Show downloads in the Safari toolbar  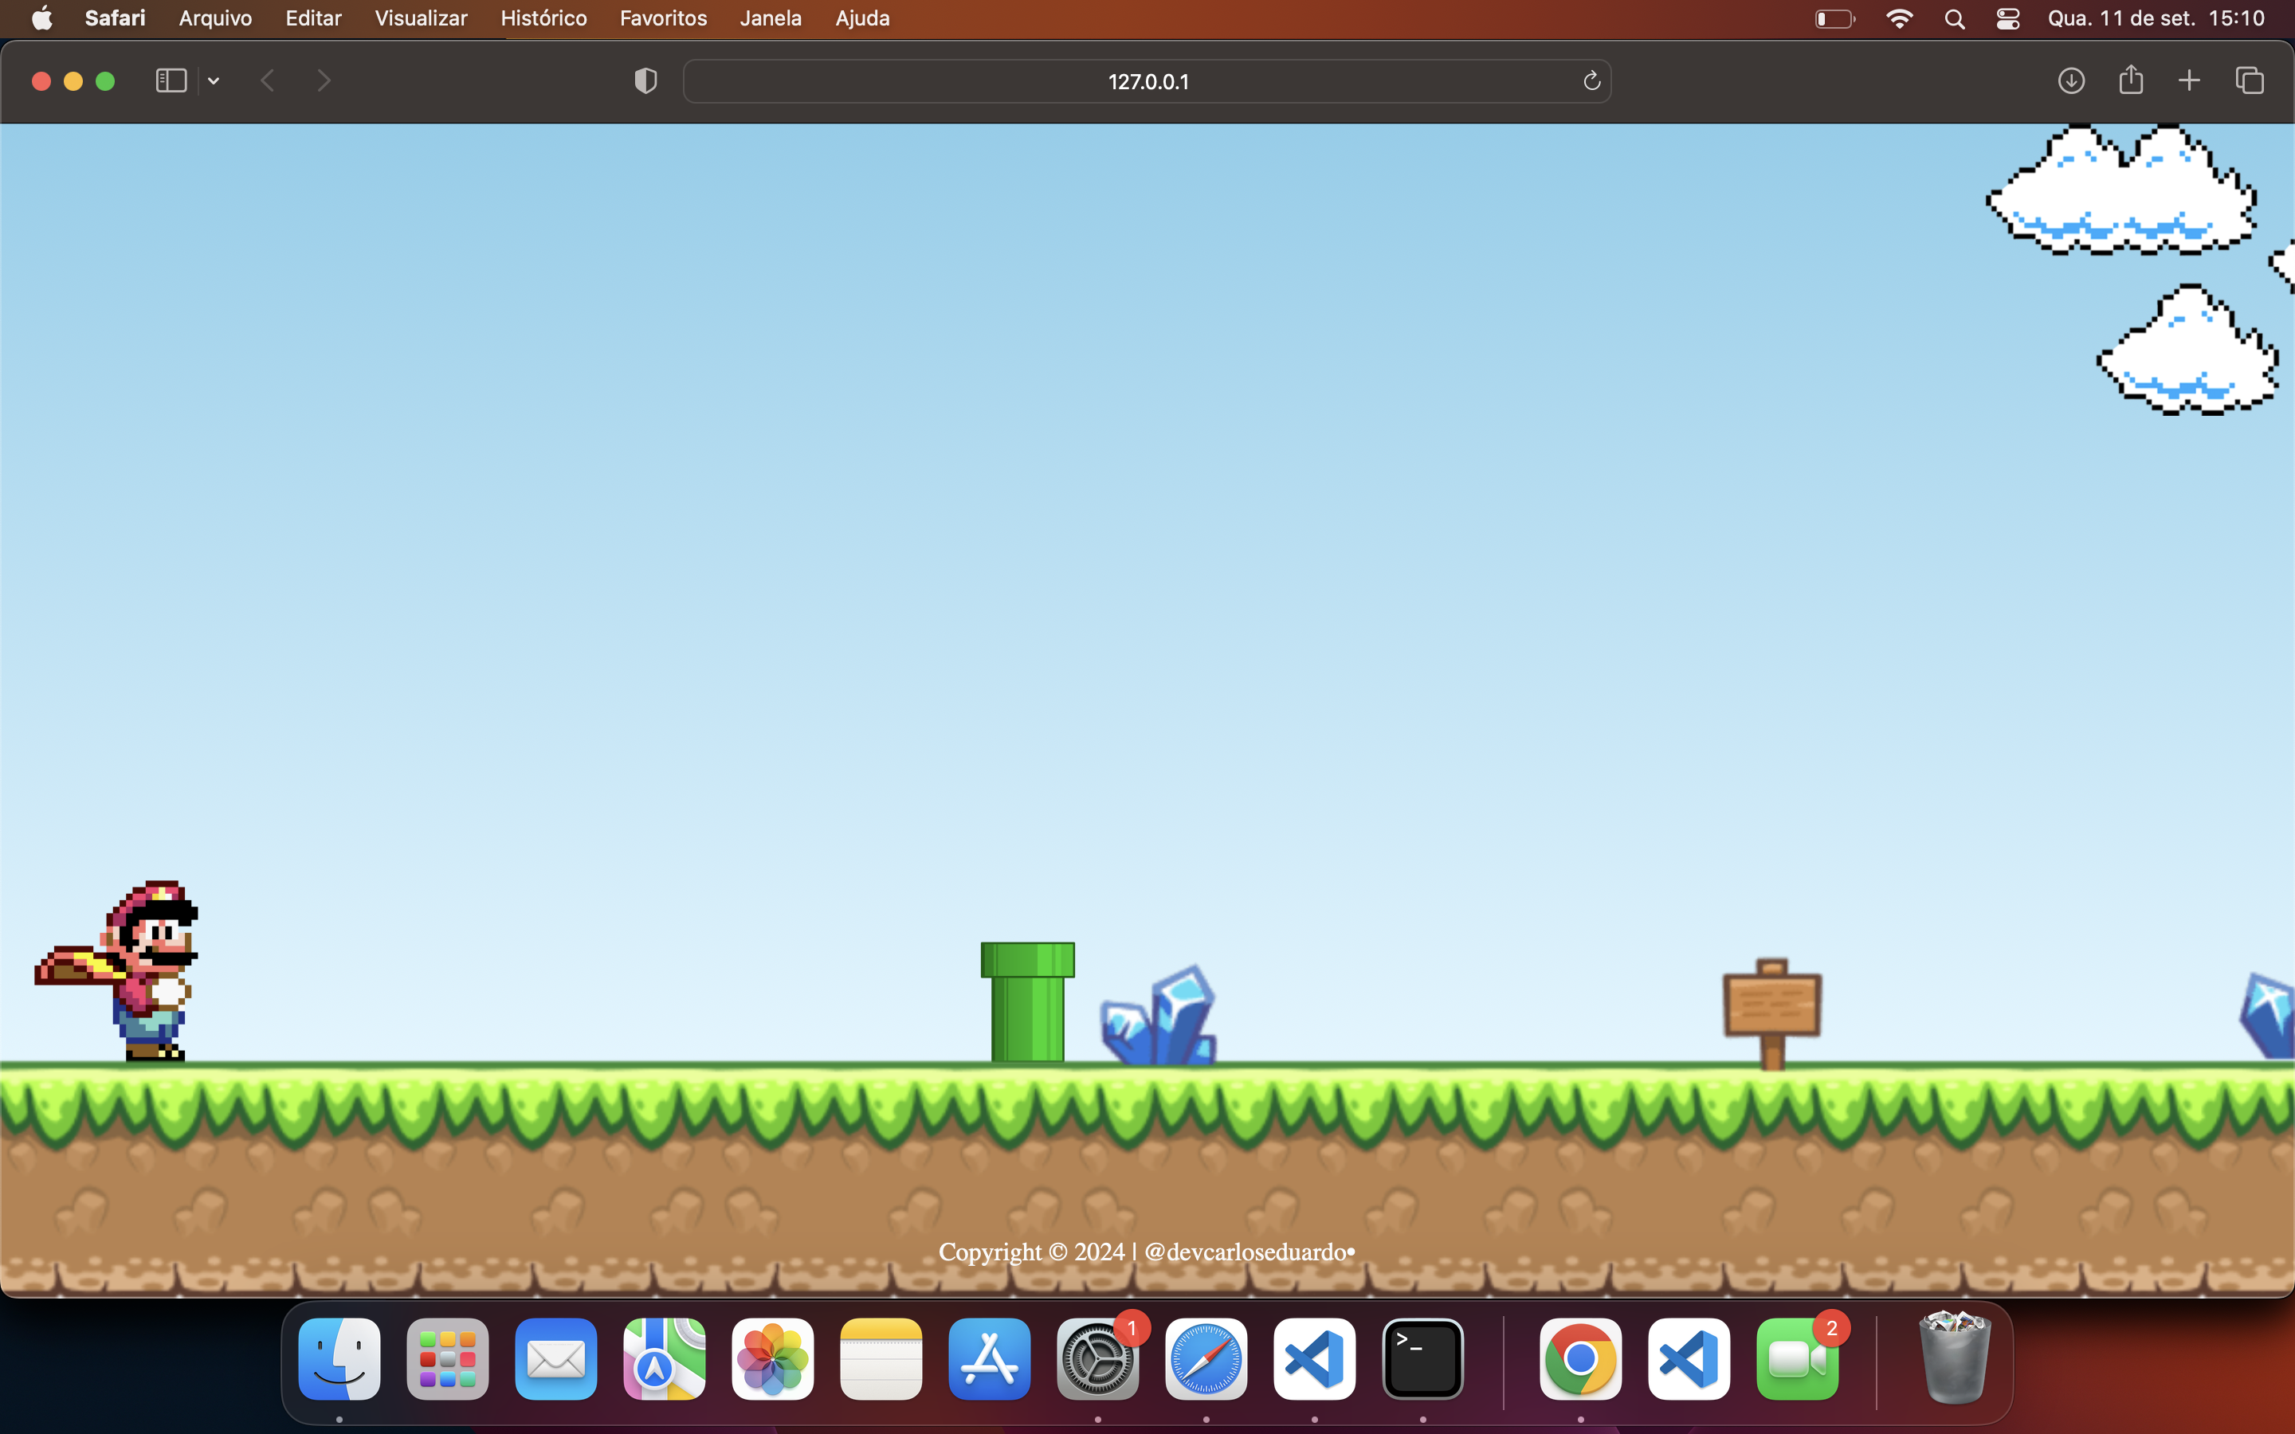[x=2071, y=80]
